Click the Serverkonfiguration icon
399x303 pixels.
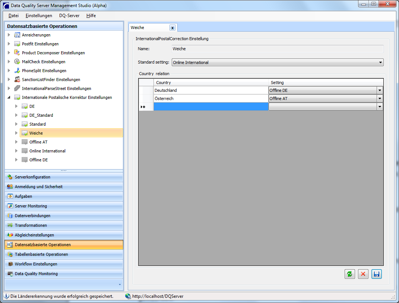pyautogui.click(x=10, y=177)
